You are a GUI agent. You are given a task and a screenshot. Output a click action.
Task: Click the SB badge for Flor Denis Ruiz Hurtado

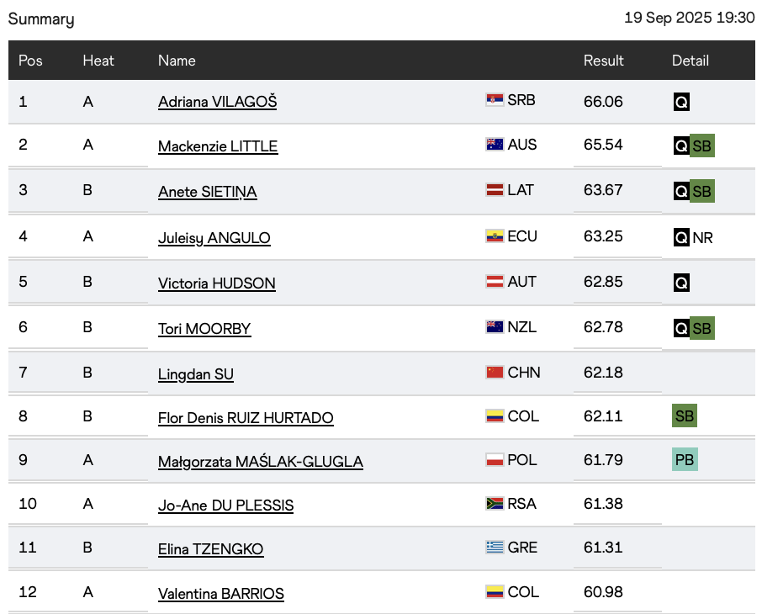(685, 416)
